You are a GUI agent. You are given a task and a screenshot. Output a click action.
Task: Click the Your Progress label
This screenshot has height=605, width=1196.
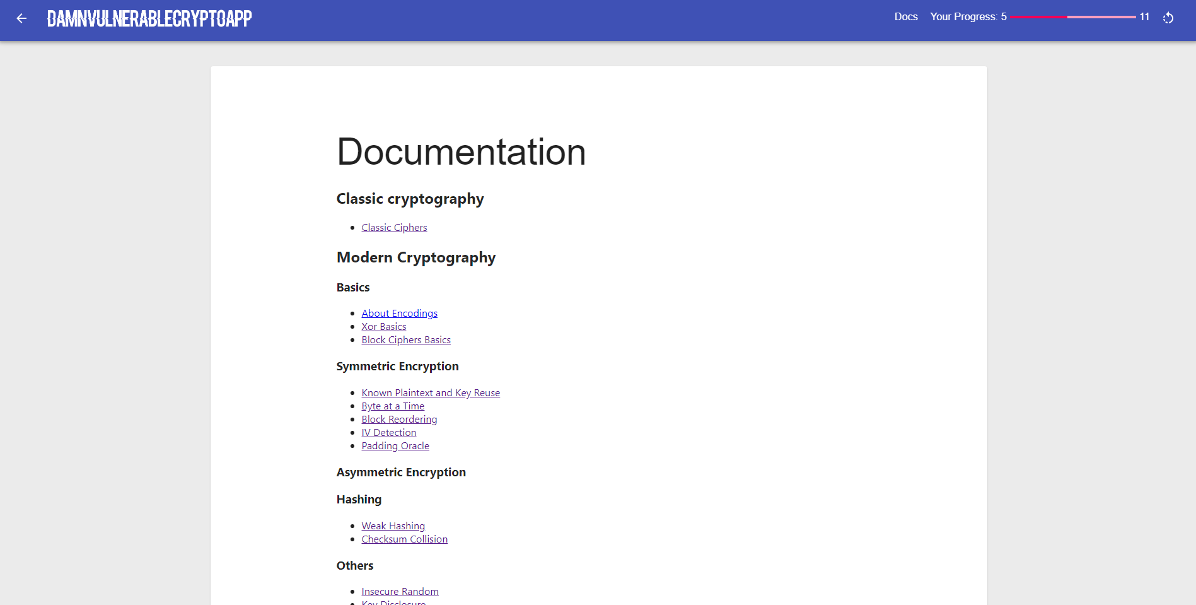[968, 17]
